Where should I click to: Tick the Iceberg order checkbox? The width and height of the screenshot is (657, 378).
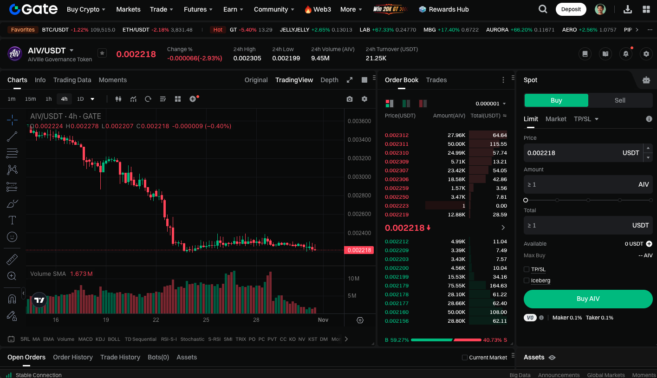pyautogui.click(x=527, y=280)
